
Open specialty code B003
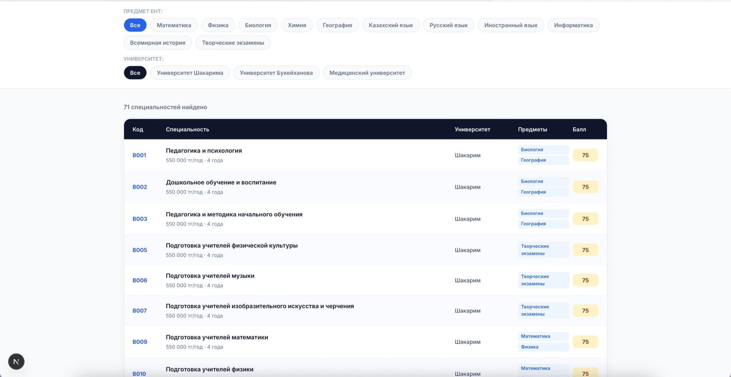point(140,219)
